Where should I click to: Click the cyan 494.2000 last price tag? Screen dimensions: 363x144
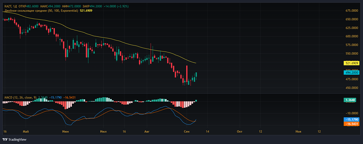352,73
